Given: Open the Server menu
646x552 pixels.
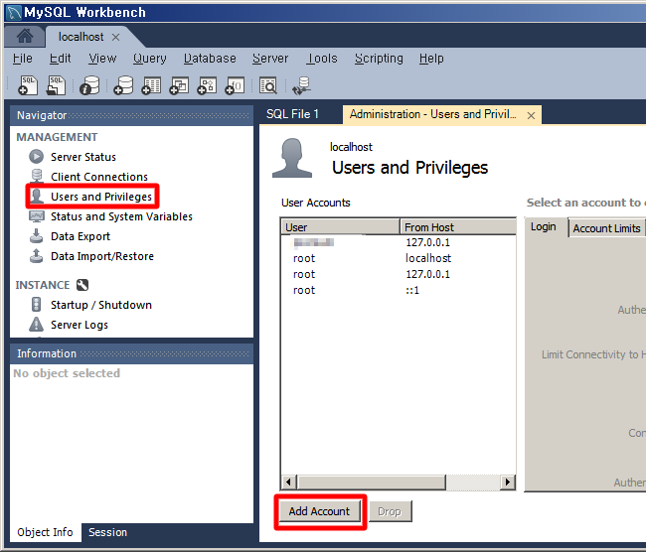Looking at the screenshot, I should [270, 59].
